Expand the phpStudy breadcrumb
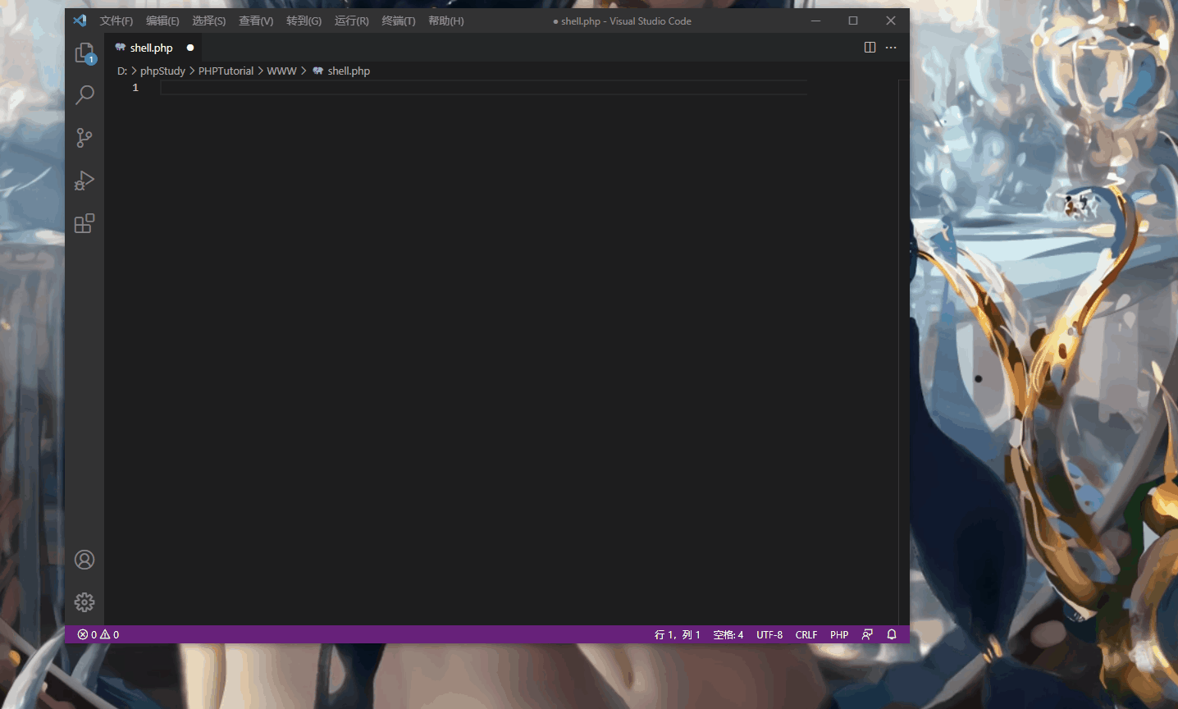Viewport: 1178px width, 709px height. tap(162, 71)
